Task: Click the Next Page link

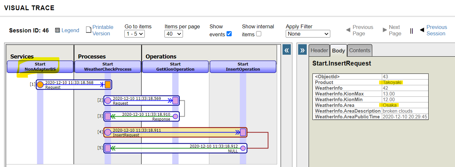Action: tap(395, 30)
